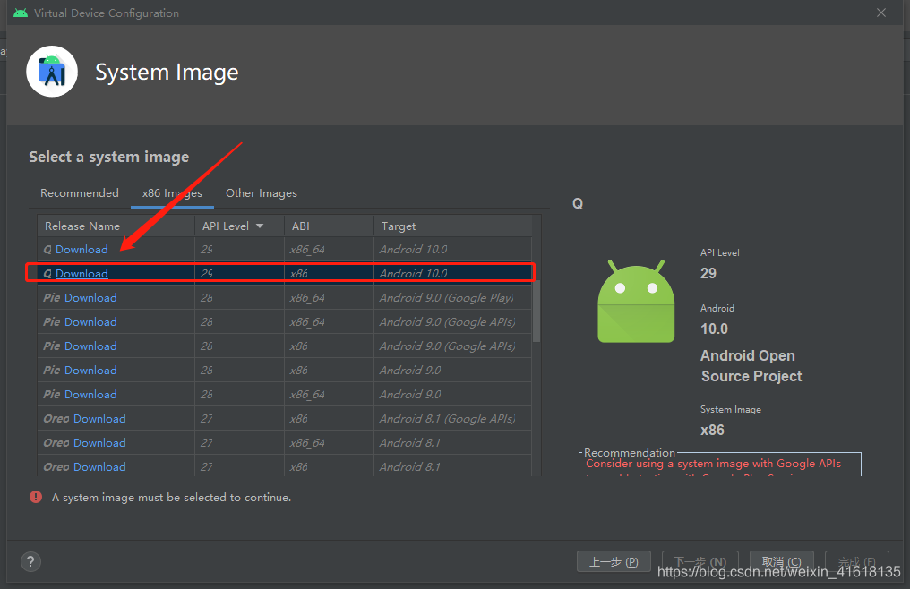Click the 'Consider using a system image' recommendation text

(713, 464)
